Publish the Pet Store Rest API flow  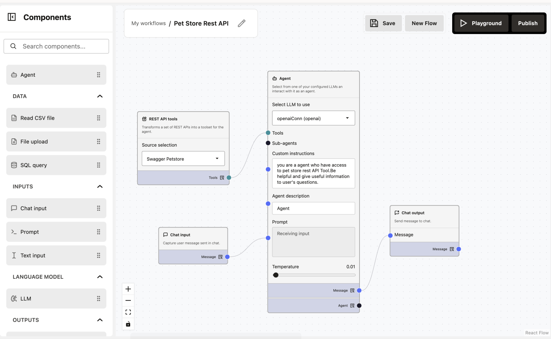[527, 23]
